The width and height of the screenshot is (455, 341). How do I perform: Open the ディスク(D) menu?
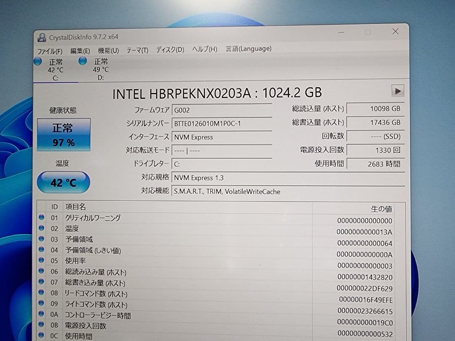[170, 50]
